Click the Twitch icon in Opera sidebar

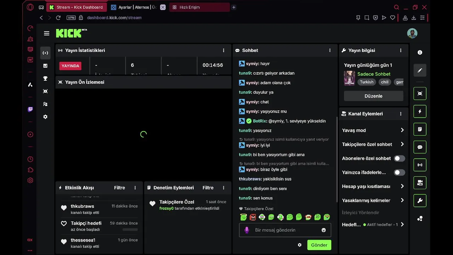30,109
